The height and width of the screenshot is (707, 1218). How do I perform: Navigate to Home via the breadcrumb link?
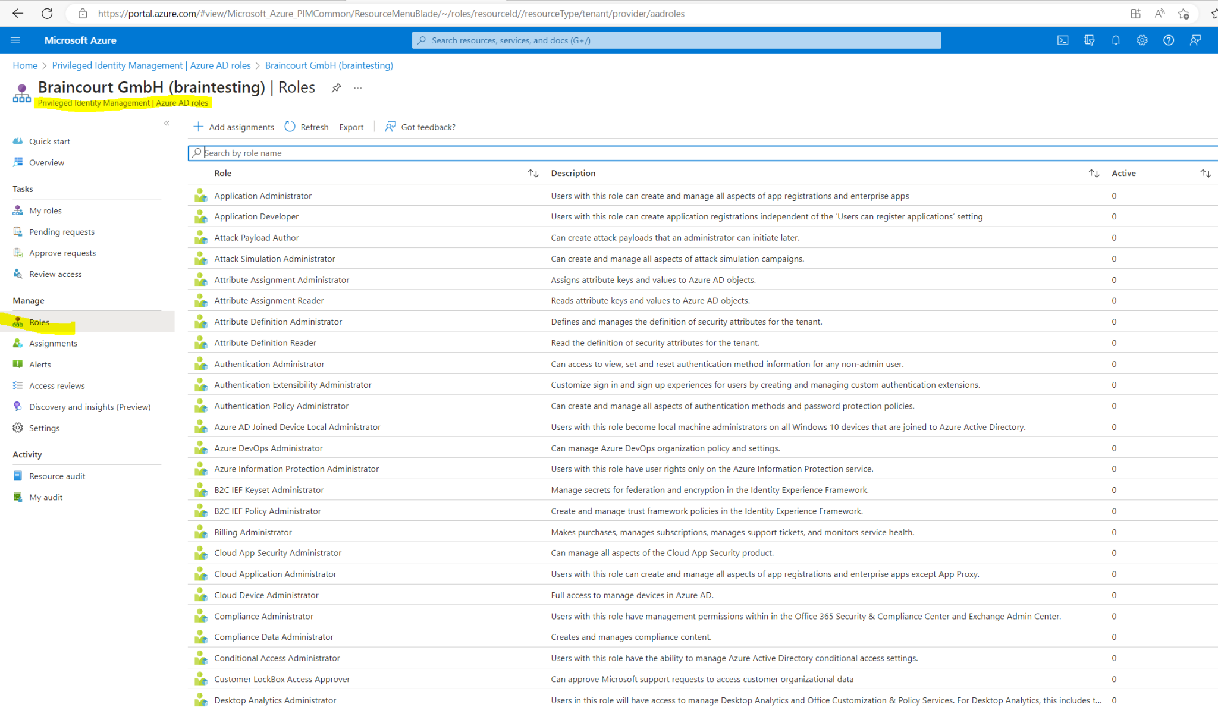pos(25,65)
